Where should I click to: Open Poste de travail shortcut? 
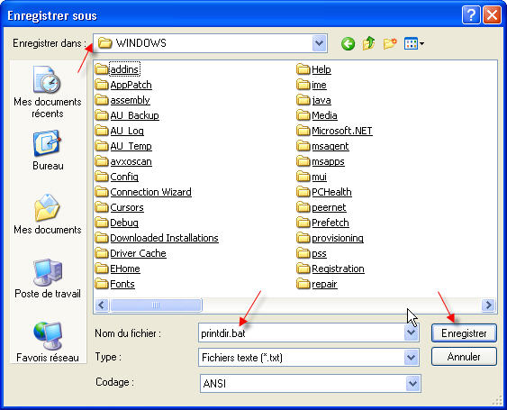point(48,278)
